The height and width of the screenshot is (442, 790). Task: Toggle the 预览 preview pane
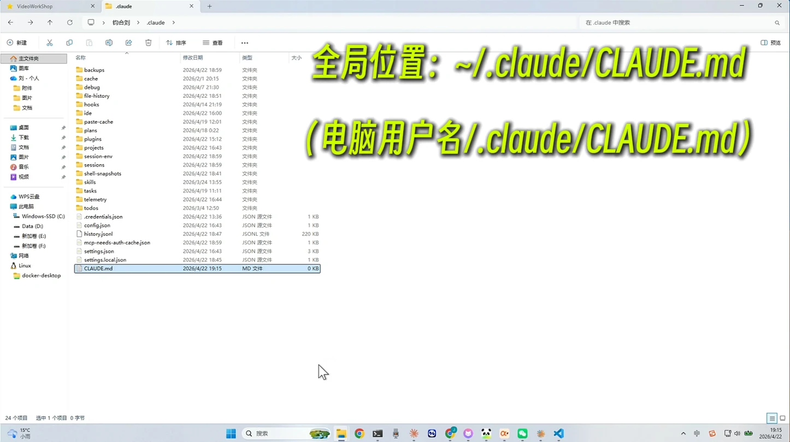point(771,43)
